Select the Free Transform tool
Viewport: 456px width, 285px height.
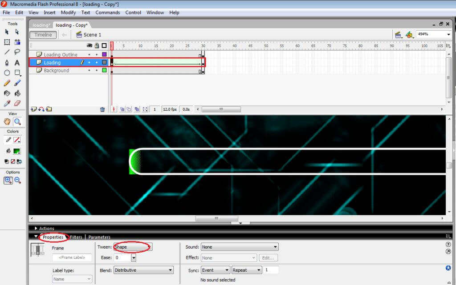click(6, 41)
